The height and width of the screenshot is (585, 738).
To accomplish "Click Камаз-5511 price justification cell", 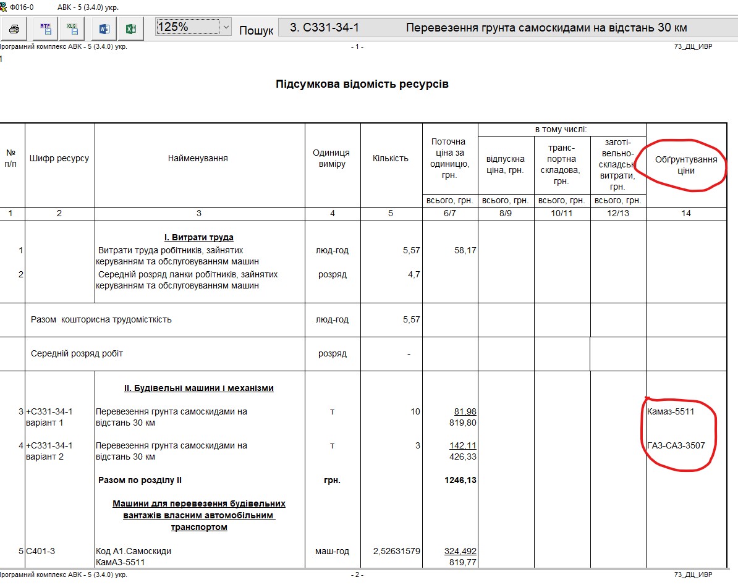I will (671, 412).
